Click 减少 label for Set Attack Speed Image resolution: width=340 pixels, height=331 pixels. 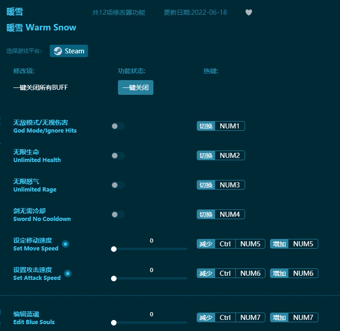coord(206,273)
